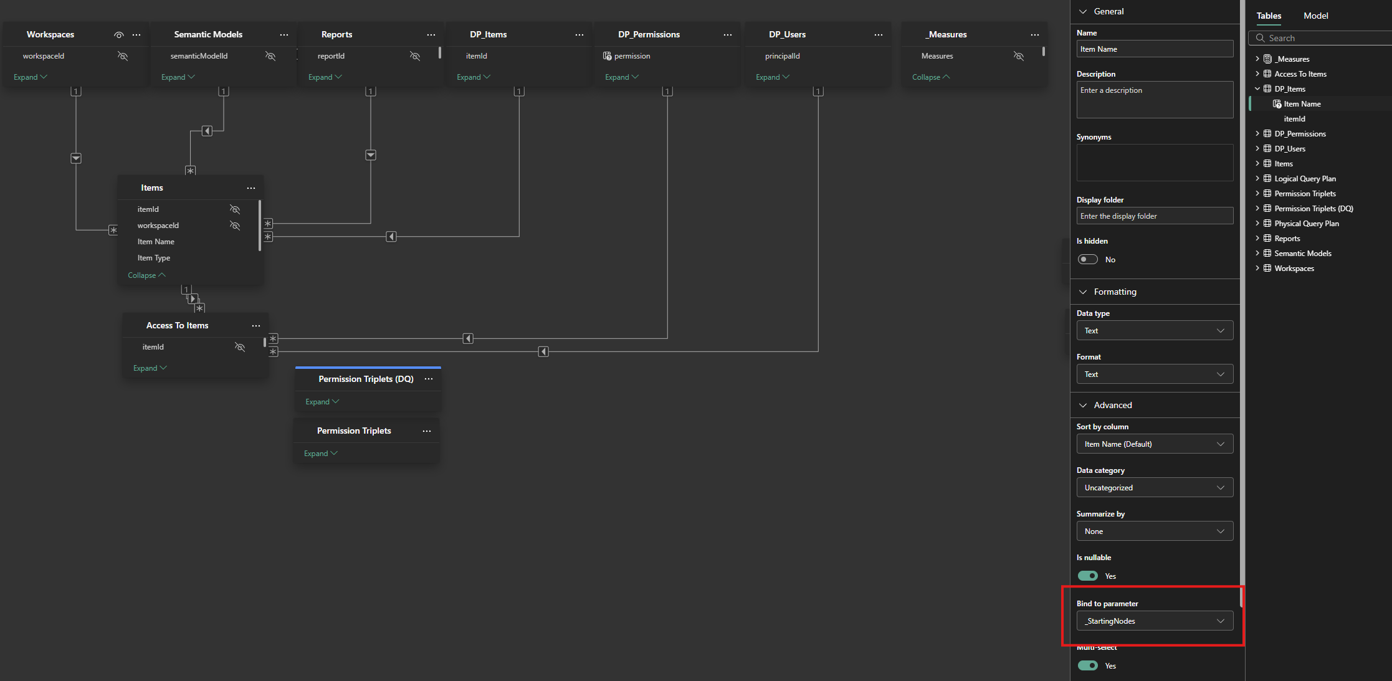This screenshot has width=1392, height=681.
Task: Open the Sort by column dropdown
Action: [x=1154, y=444]
